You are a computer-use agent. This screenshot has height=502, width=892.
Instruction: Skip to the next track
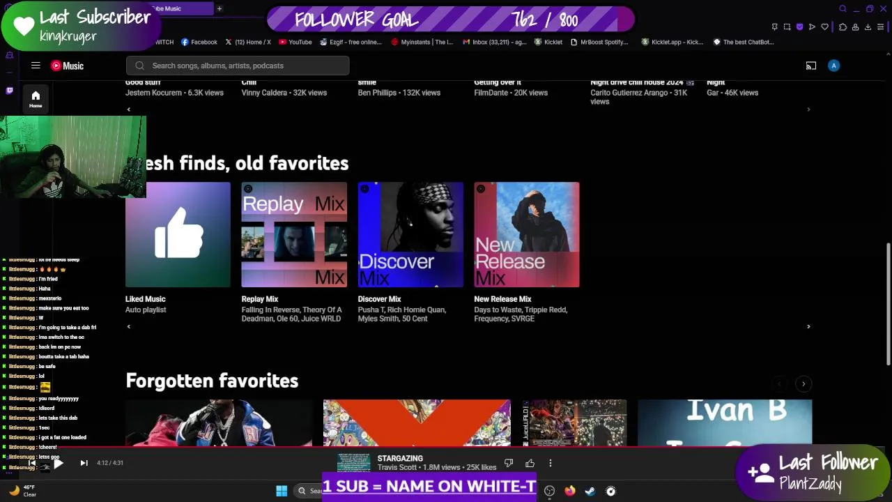coord(84,463)
